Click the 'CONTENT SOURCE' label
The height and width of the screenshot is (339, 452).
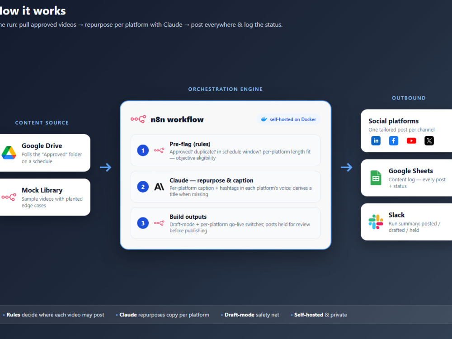pyautogui.click(x=42, y=123)
